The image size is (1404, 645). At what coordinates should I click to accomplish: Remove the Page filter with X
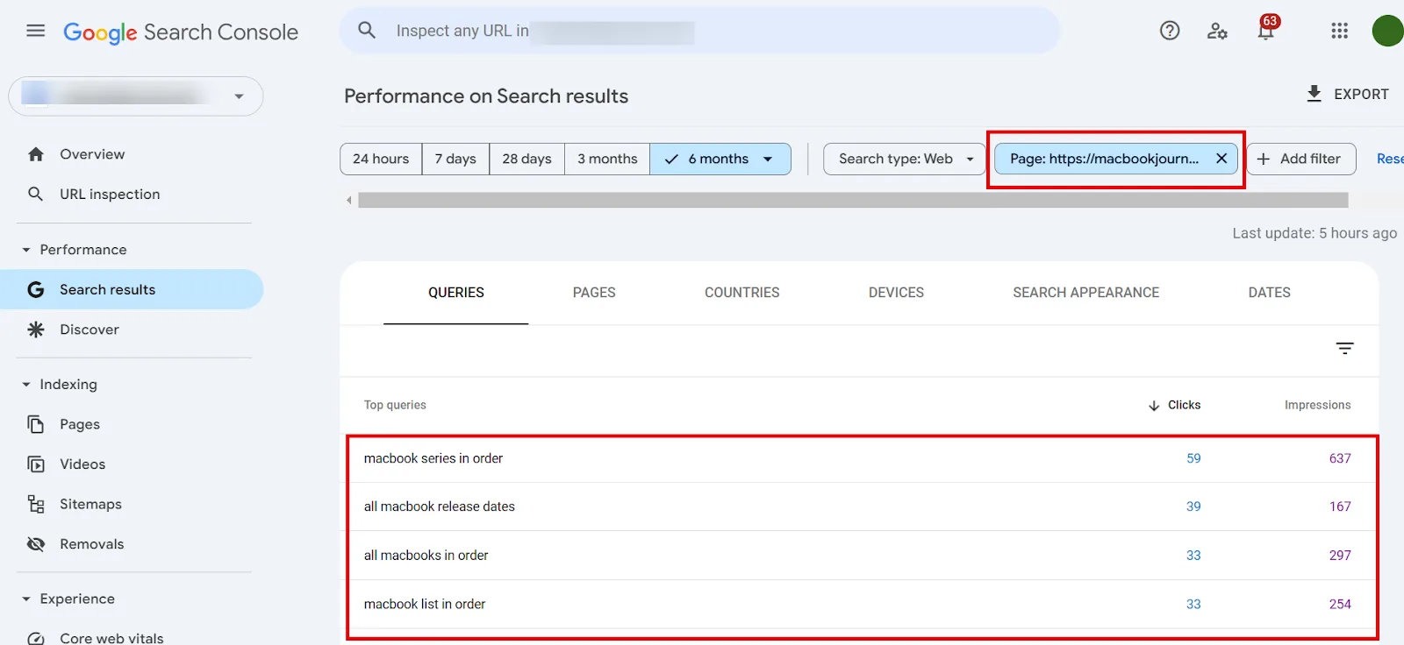click(1221, 159)
